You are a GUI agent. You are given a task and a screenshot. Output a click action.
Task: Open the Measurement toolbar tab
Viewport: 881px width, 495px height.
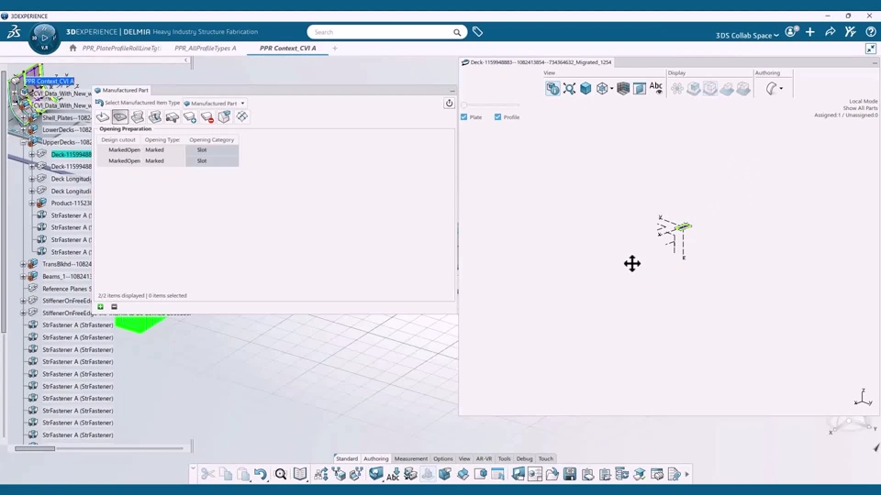click(411, 458)
